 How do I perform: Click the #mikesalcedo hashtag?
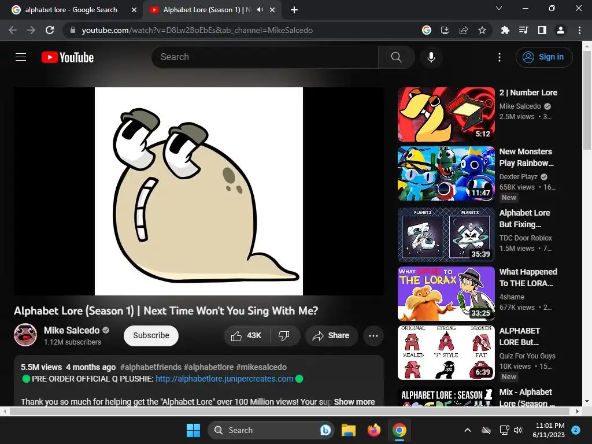click(x=261, y=367)
